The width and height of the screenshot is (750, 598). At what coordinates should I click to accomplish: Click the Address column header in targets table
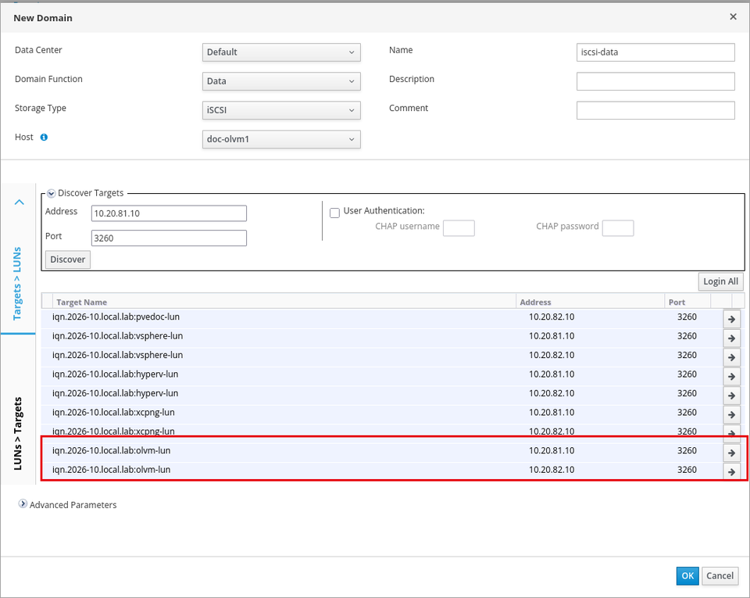(591, 302)
